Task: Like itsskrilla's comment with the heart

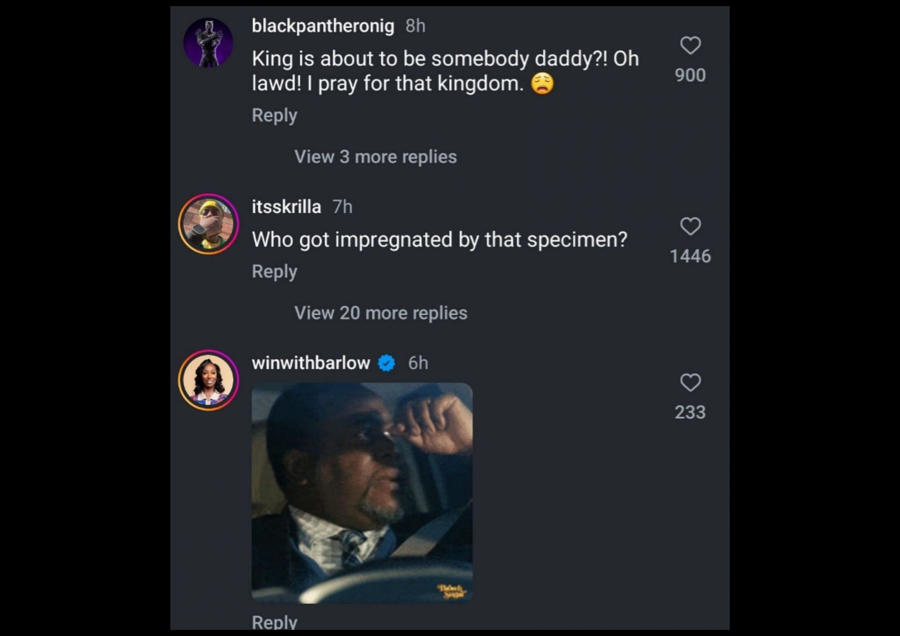Action: tap(690, 227)
